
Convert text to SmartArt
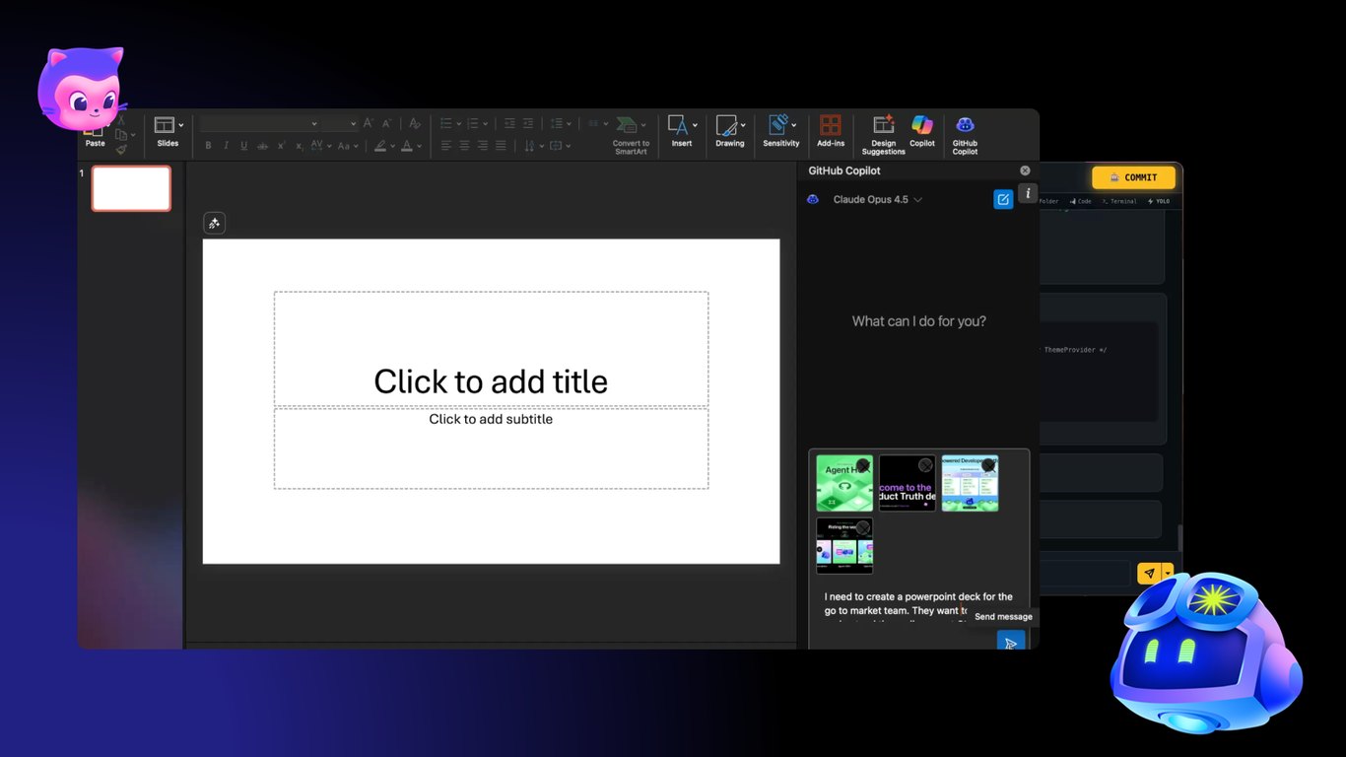click(x=631, y=134)
